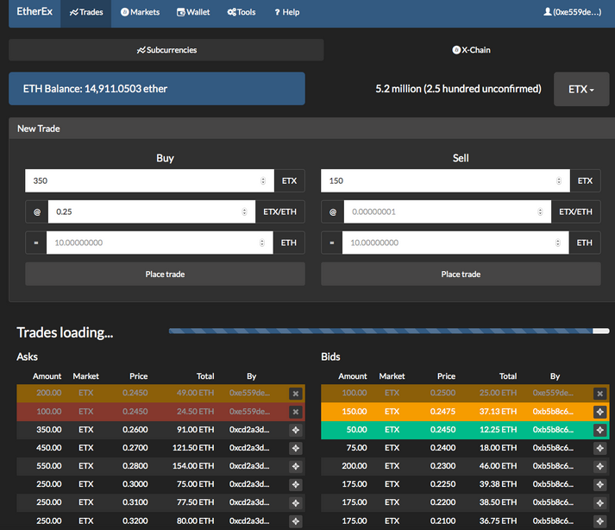Cancel the 100.00 ETX ask at 0.2450
615x530 pixels.
point(296,412)
